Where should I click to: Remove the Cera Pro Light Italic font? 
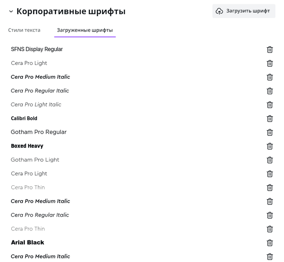click(270, 105)
